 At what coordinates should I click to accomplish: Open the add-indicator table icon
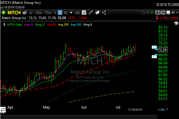click(x=84, y=12)
